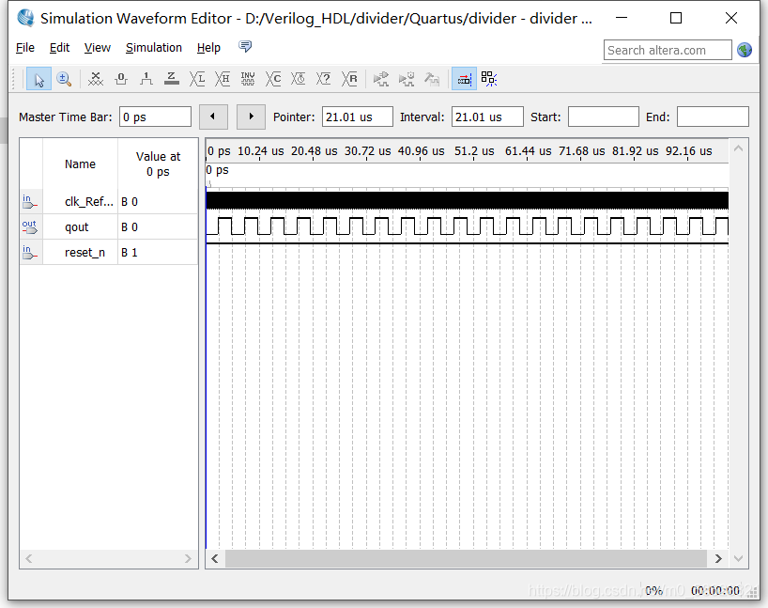Click the Master Time Bar field
This screenshot has height=608, width=768.
pos(155,117)
